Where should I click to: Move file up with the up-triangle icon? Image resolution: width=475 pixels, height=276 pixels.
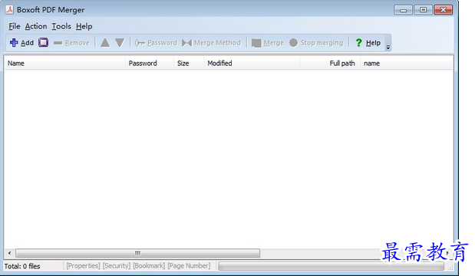(105, 43)
